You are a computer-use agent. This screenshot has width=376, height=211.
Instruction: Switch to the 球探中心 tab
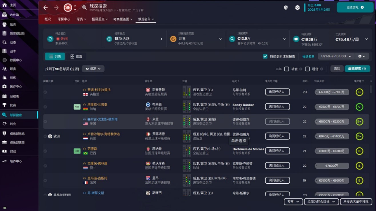click(64, 19)
